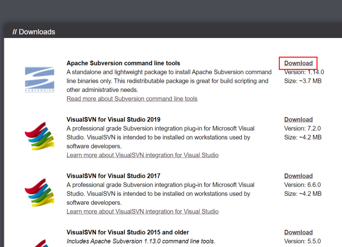Click the Size ~3.7 MB text
The width and height of the screenshot is (342, 247).
click(303, 81)
